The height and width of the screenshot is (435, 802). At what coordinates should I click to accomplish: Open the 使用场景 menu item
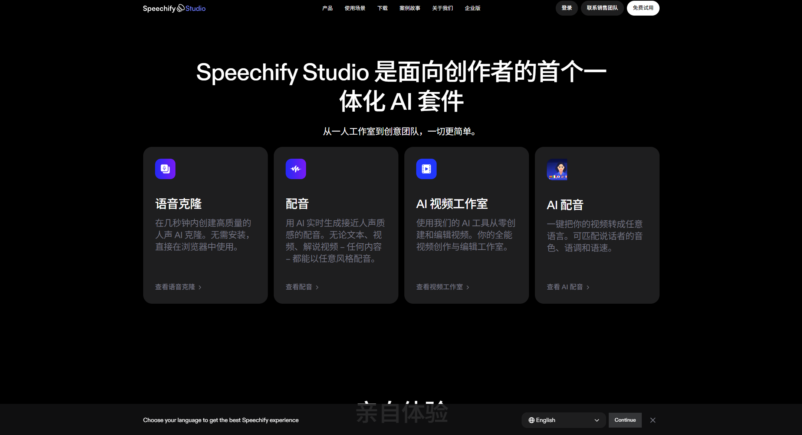click(355, 8)
